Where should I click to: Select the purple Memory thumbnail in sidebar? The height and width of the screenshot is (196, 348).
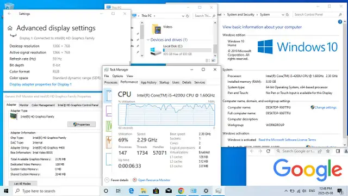pos(109,111)
